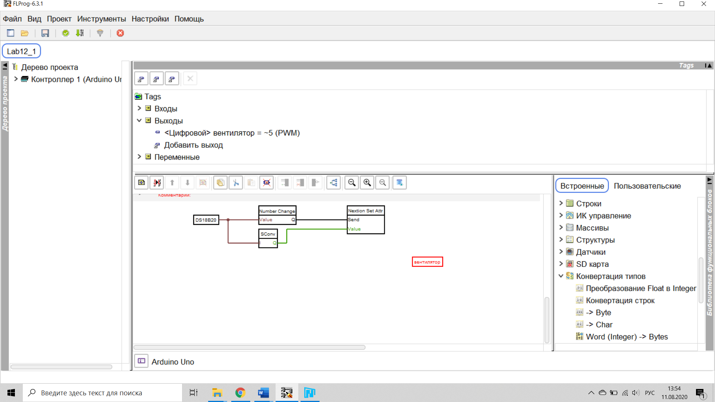Click the Delete selected block icon
715x402 pixels.
pos(267,183)
